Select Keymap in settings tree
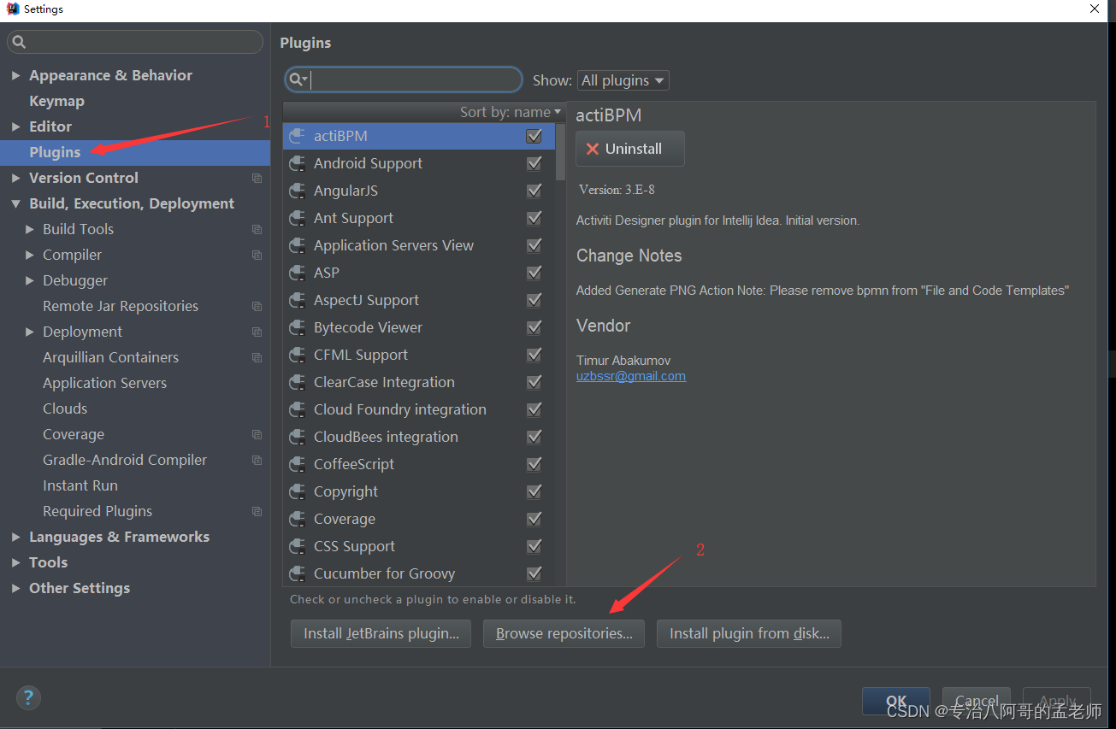1116x729 pixels. coord(56,101)
